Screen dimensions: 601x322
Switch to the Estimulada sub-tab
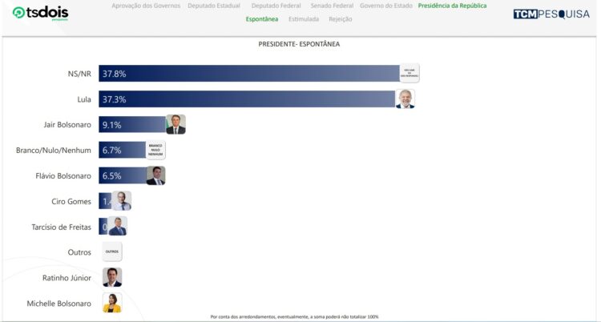[303, 18]
